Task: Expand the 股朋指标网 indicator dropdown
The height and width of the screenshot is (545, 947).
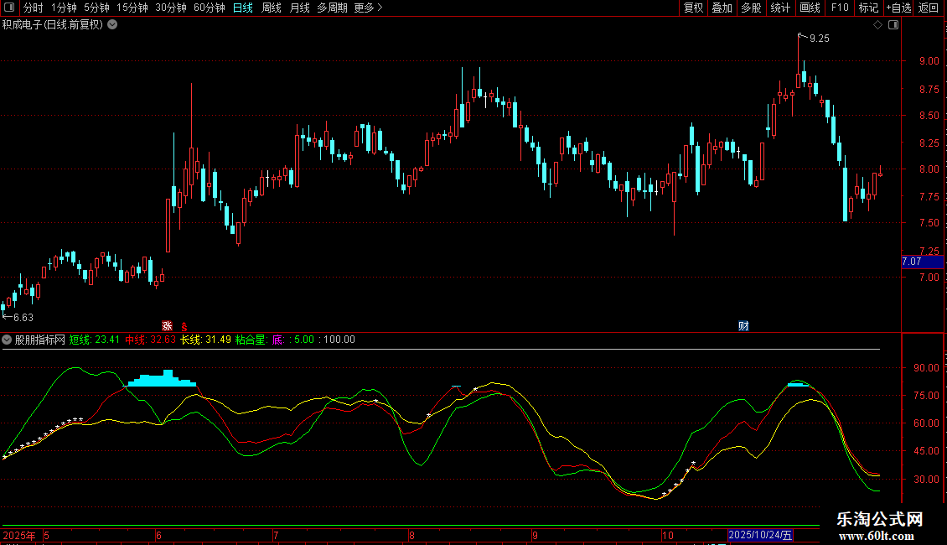Action: (x=8, y=340)
